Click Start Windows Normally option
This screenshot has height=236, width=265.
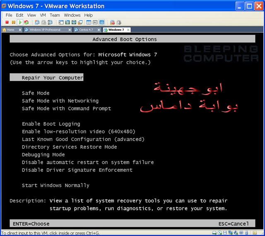click(x=55, y=185)
